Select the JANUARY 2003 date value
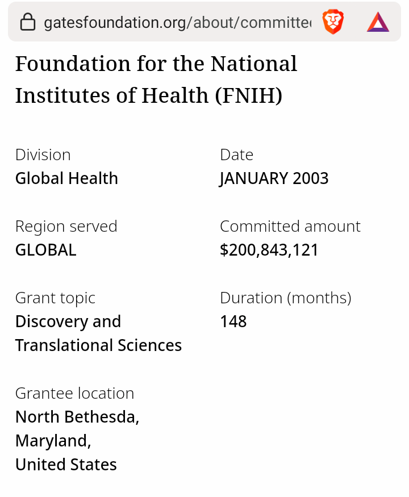The image size is (409, 497). pyautogui.click(x=274, y=178)
